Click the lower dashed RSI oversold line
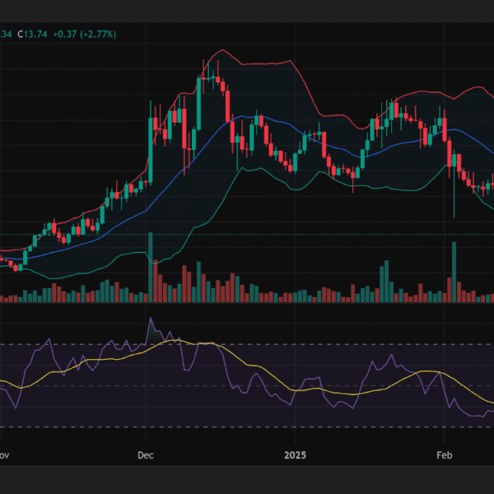Viewport: 494px width, 494px height. pyautogui.click(x=247, y=426)
